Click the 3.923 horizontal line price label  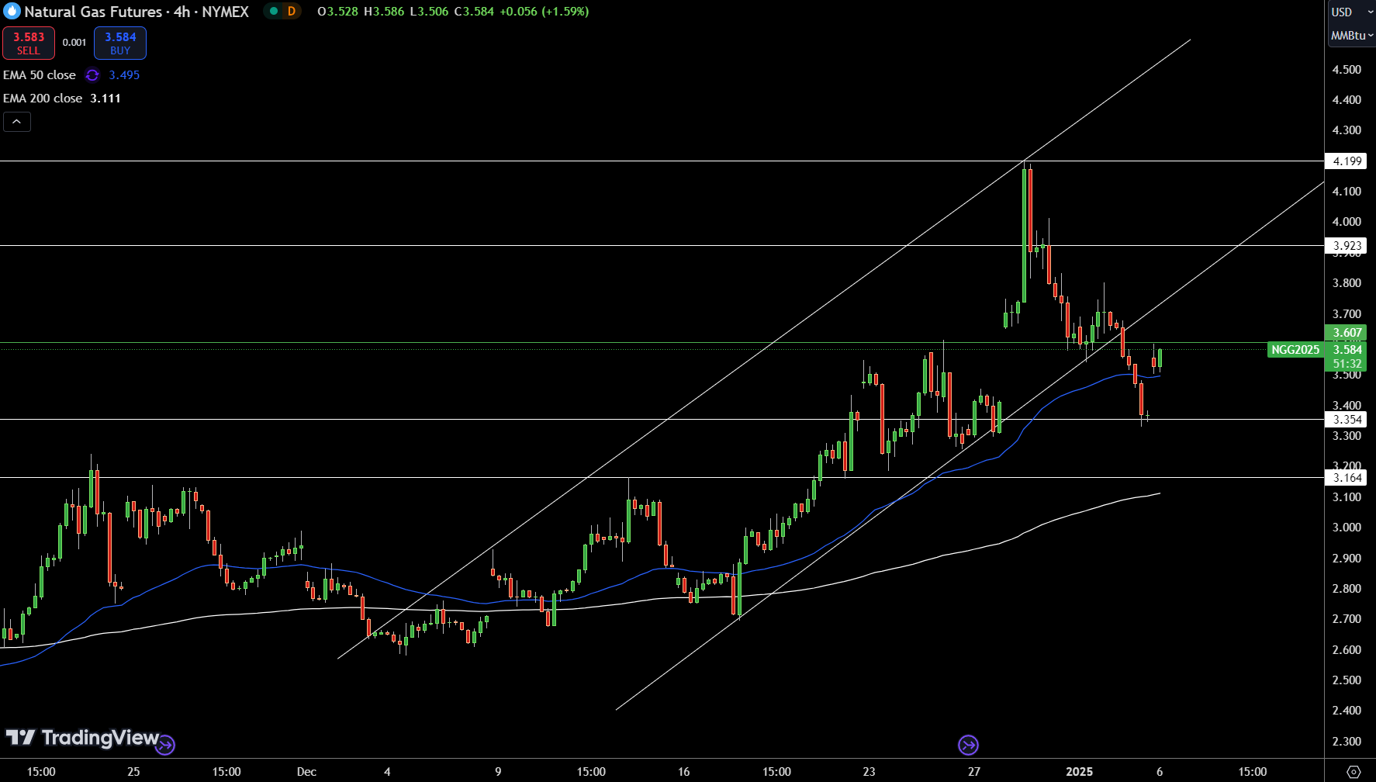pos(1347,246)
